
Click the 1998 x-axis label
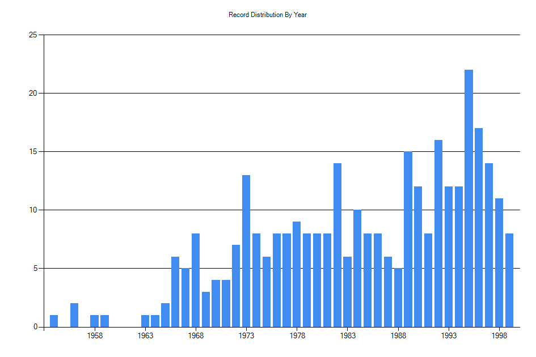[499, 335]
